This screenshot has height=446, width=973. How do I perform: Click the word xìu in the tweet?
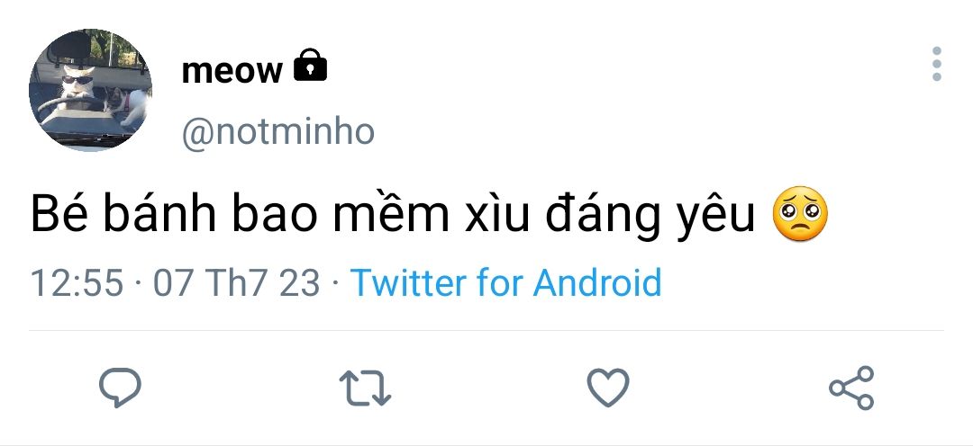point(496,212)
